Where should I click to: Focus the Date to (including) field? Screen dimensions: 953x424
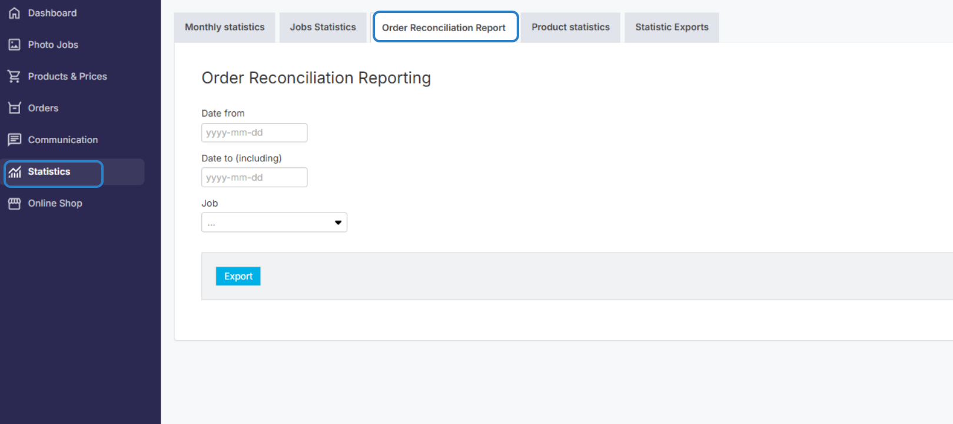click(x=254, y=177)
